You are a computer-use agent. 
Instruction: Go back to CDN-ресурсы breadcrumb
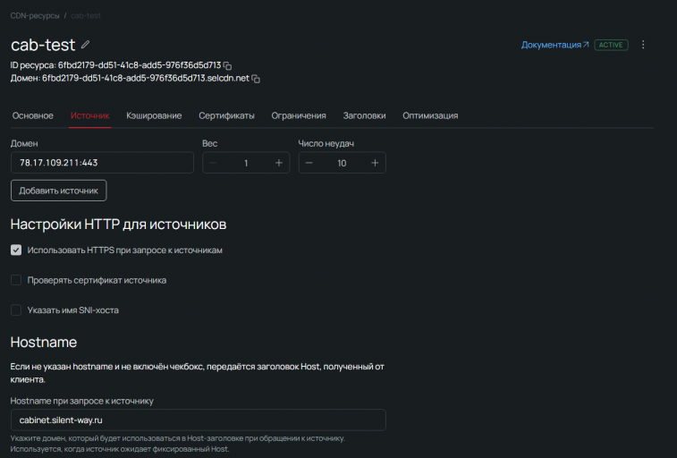click(x=35, y=15)
